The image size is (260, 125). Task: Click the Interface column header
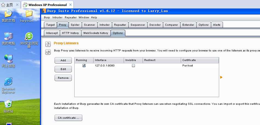[109, 60]
